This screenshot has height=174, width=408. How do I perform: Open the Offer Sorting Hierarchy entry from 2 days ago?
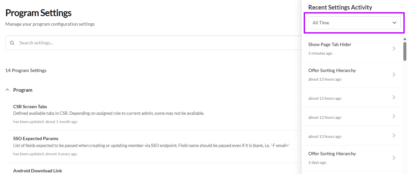(332, 154)
